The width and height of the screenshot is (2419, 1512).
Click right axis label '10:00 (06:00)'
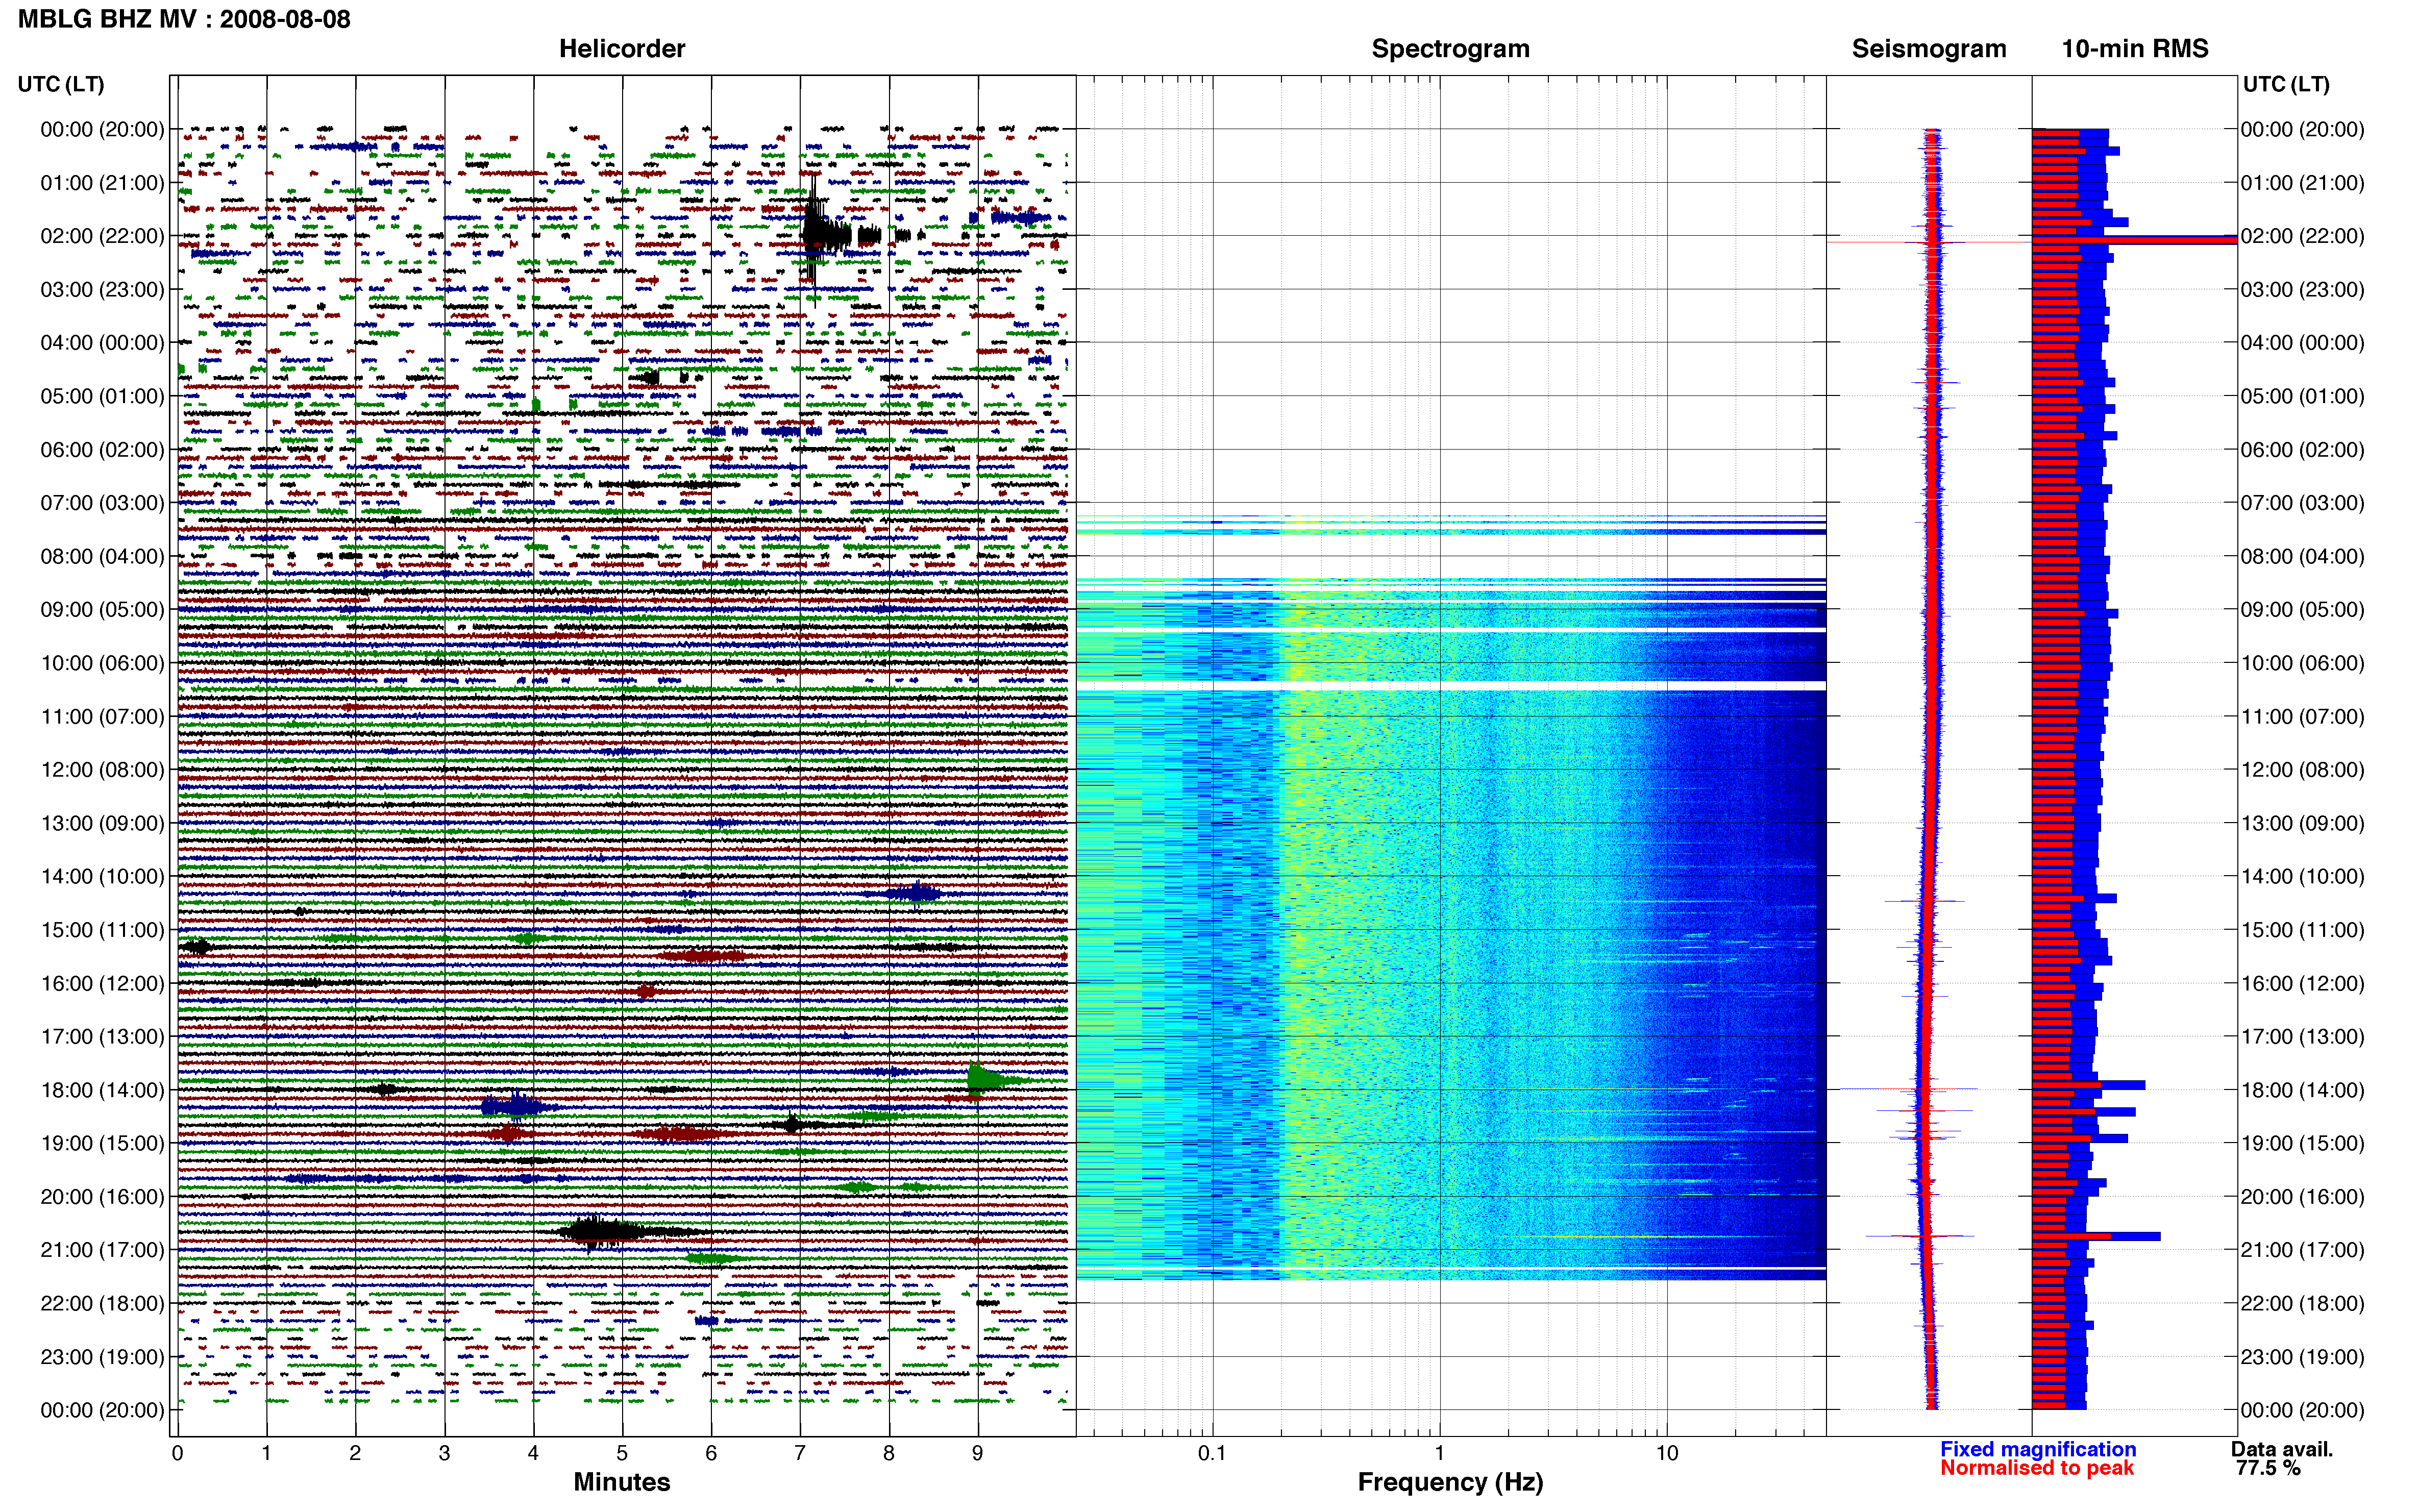point(2302,663)
